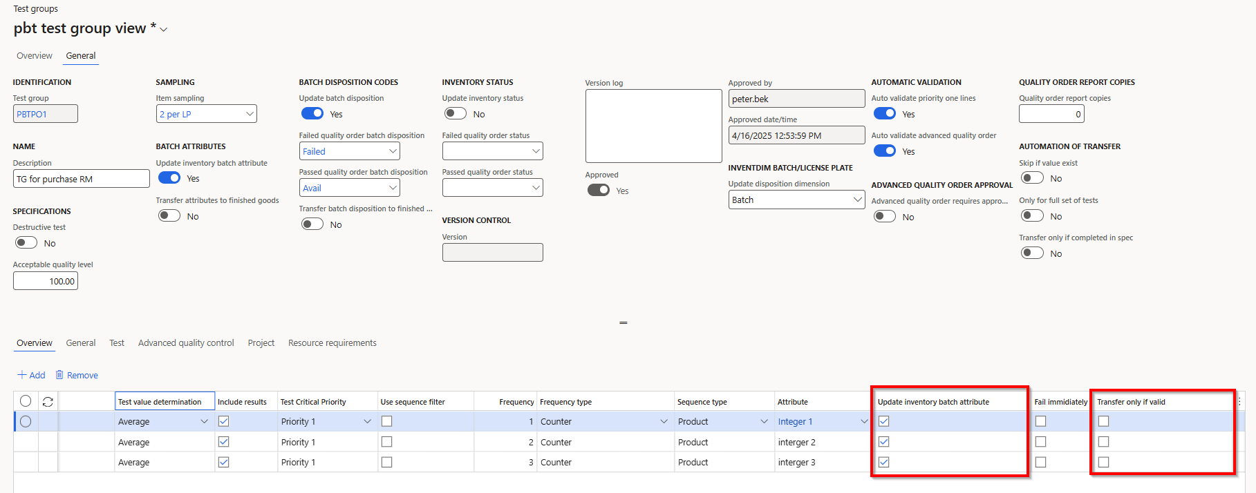Open the Item sampling dropdown
Screen dimensions: 1256x493
point(250,114)
